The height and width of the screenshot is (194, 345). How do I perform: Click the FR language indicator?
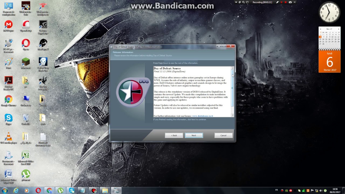coord(277,190)
